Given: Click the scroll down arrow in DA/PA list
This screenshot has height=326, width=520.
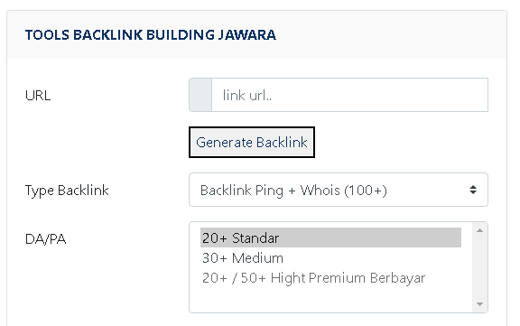Looking at the screenshot, I should [x=479, y=304].
